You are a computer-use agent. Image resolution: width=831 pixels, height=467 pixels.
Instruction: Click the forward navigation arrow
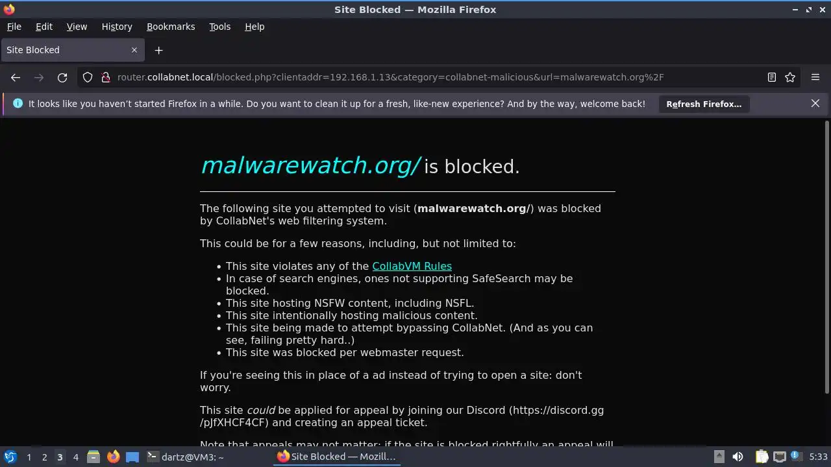pyautogui.click(x=39, y=77)
